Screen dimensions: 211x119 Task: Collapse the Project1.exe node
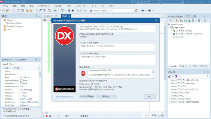[x=169, y=27]
